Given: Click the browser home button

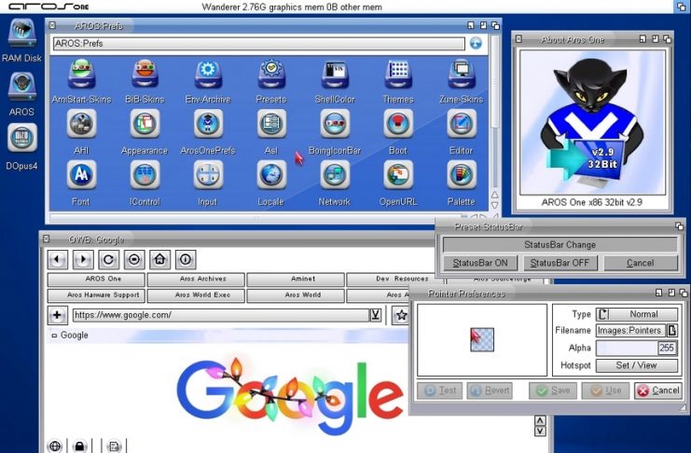Looking at the screenshot, I should (x=159, y=260).
